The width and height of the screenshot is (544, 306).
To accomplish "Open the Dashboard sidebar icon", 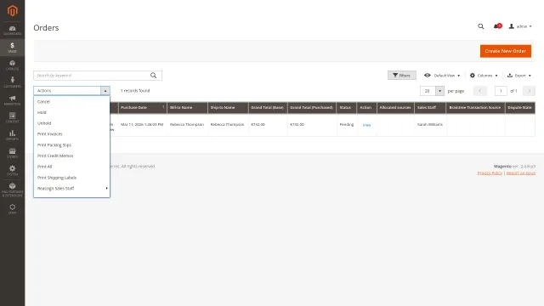I will pos(13,31).
